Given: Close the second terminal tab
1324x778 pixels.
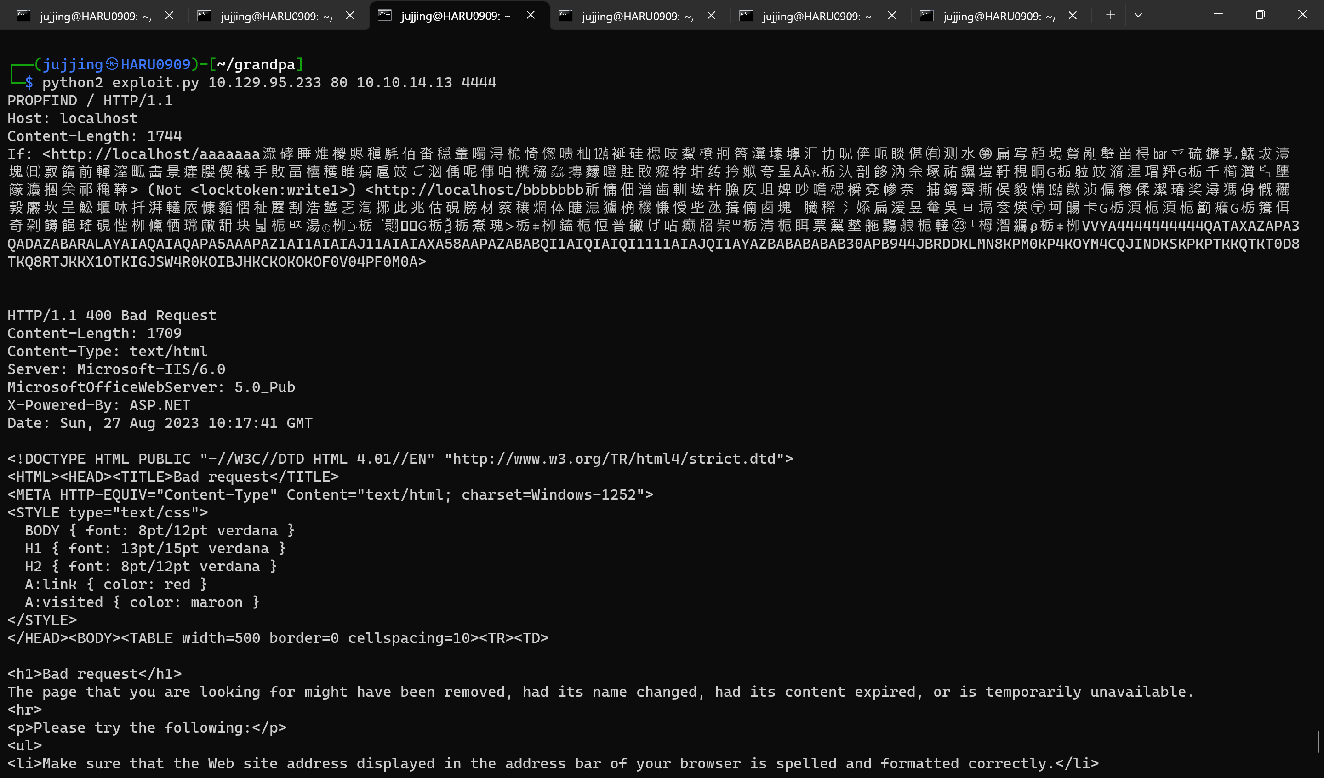Looking at the screenshot, I should [x=350, y=16].
